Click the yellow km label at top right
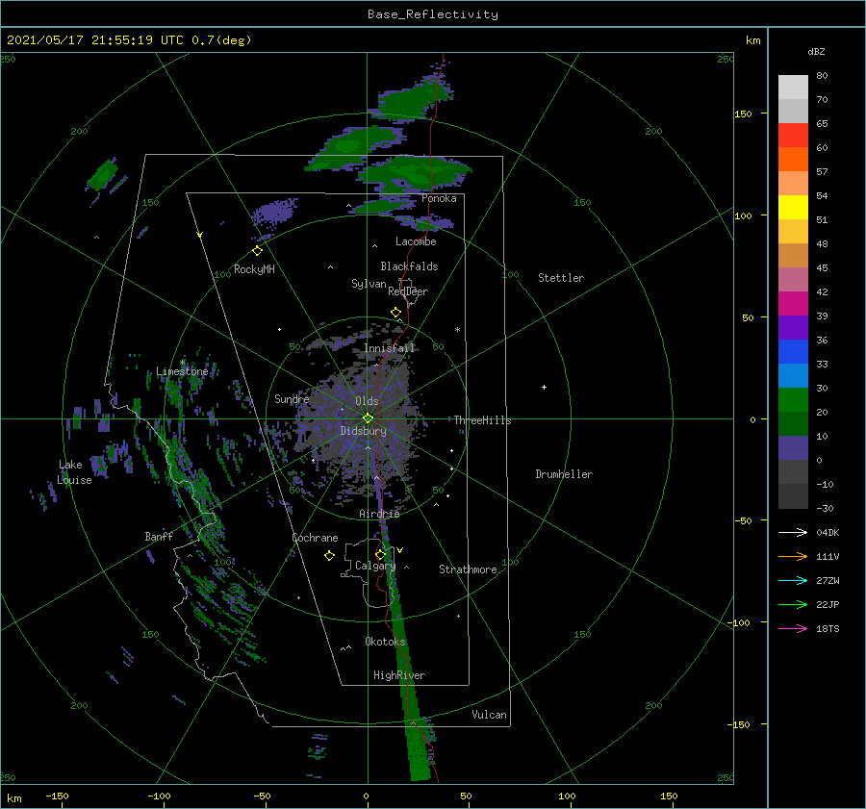866x809 pixels. [752, 40]
